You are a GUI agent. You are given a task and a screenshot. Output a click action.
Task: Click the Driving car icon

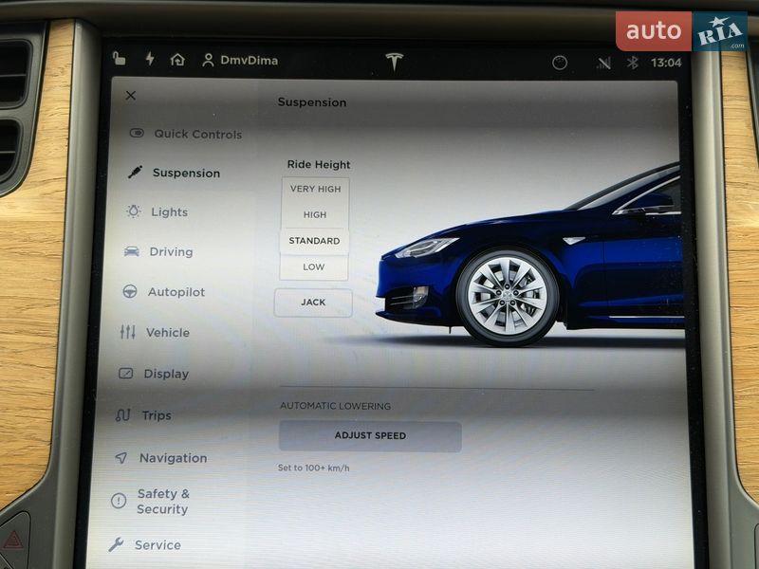(x=133, y=252)
